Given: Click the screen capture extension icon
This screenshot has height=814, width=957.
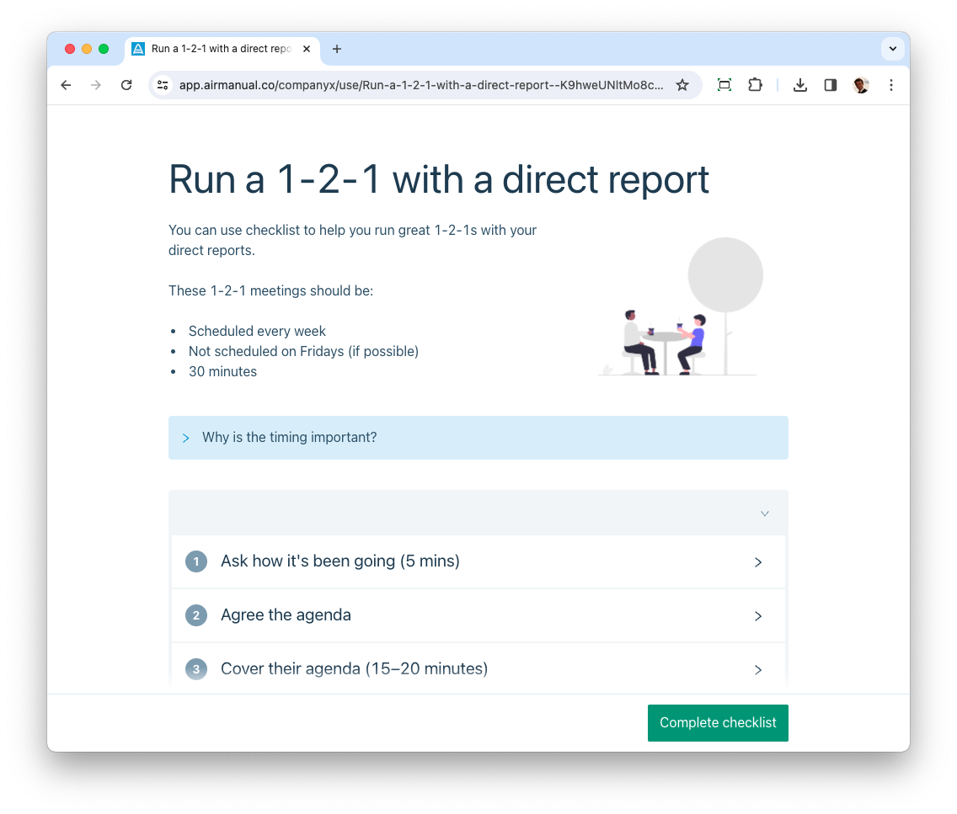Looking at the screenshot, I should (724, 85).
